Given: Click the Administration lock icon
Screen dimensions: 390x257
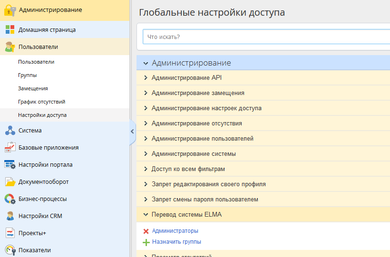Looking at the screenshot, I should point(10,10).
